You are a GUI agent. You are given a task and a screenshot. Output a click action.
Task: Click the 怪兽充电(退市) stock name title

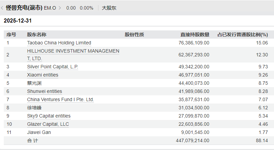coord(24,8)
